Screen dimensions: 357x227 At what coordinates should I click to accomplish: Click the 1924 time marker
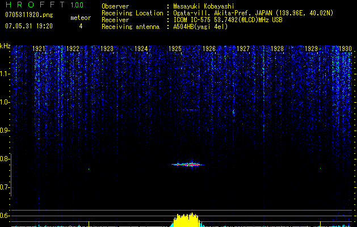141,48
